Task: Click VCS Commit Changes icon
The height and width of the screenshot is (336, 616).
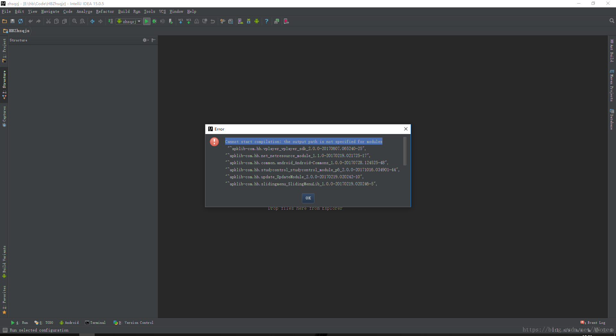Action: point(189,21)
